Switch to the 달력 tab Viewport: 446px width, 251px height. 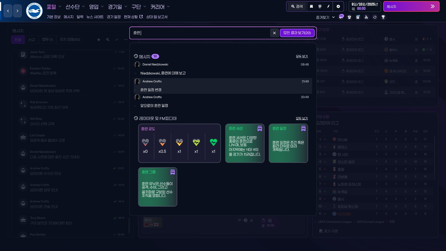(x=80, y=17)
